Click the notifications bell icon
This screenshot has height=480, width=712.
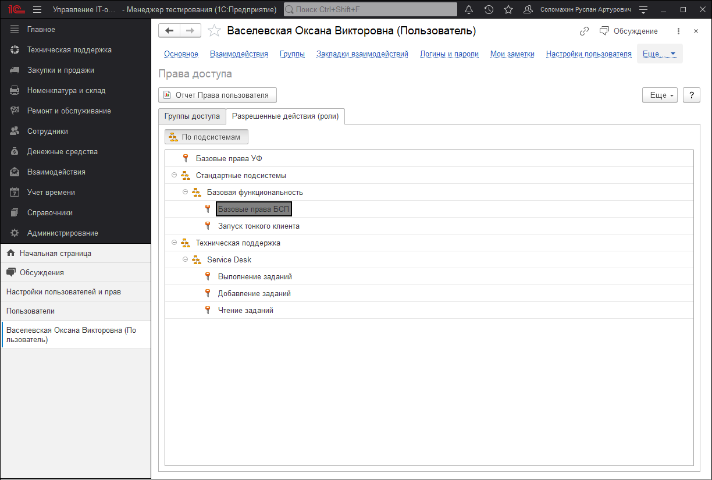[x=469, y=10]
